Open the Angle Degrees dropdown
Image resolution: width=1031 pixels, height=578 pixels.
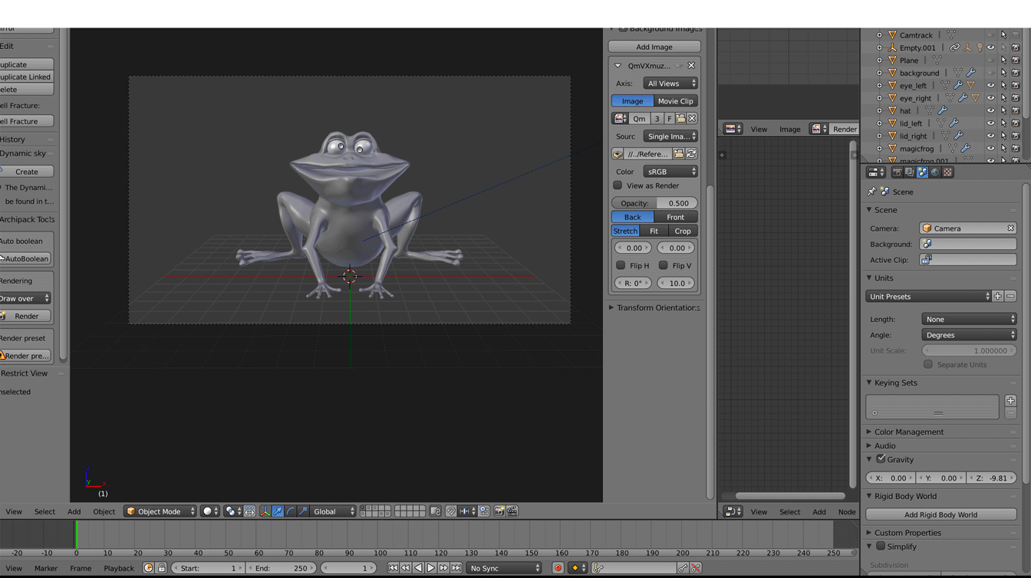tap(969, 335)
